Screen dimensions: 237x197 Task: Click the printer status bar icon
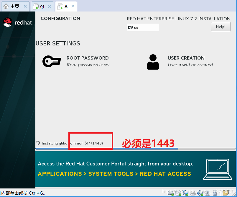(x=193, y=193)
